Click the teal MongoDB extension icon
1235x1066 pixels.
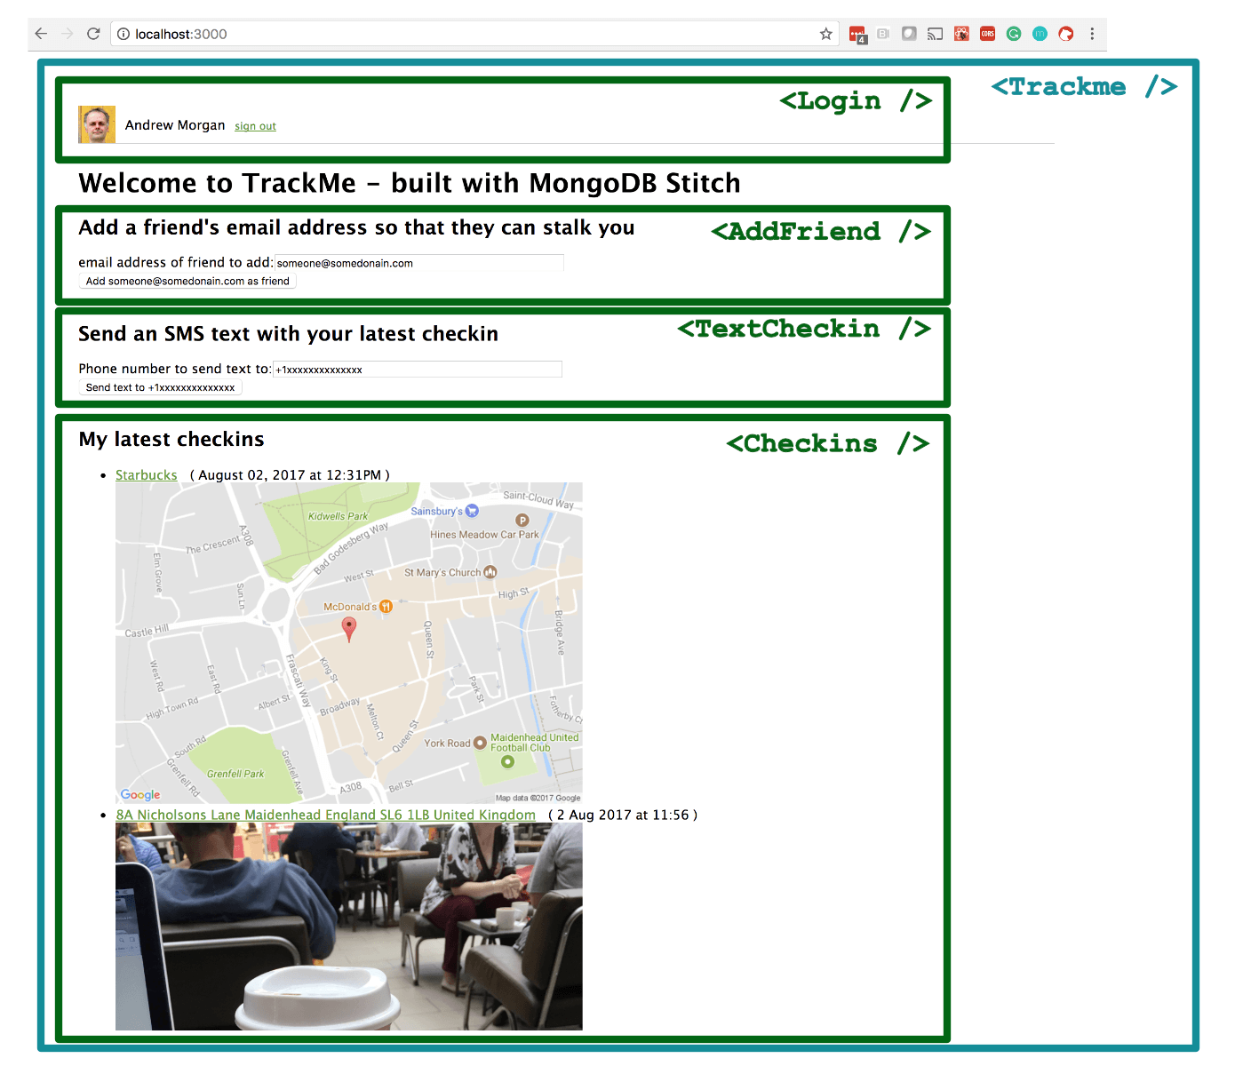coord(1040,33)
